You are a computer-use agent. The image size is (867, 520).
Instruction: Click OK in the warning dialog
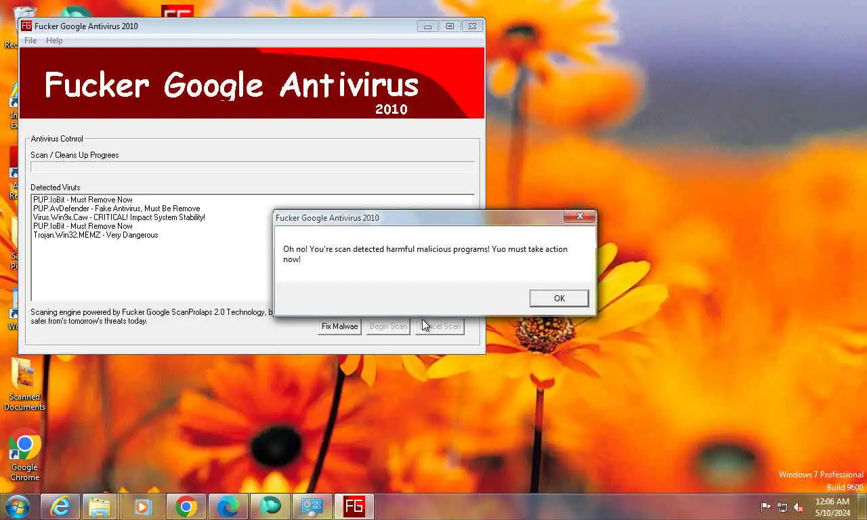(x=559, y=298)
